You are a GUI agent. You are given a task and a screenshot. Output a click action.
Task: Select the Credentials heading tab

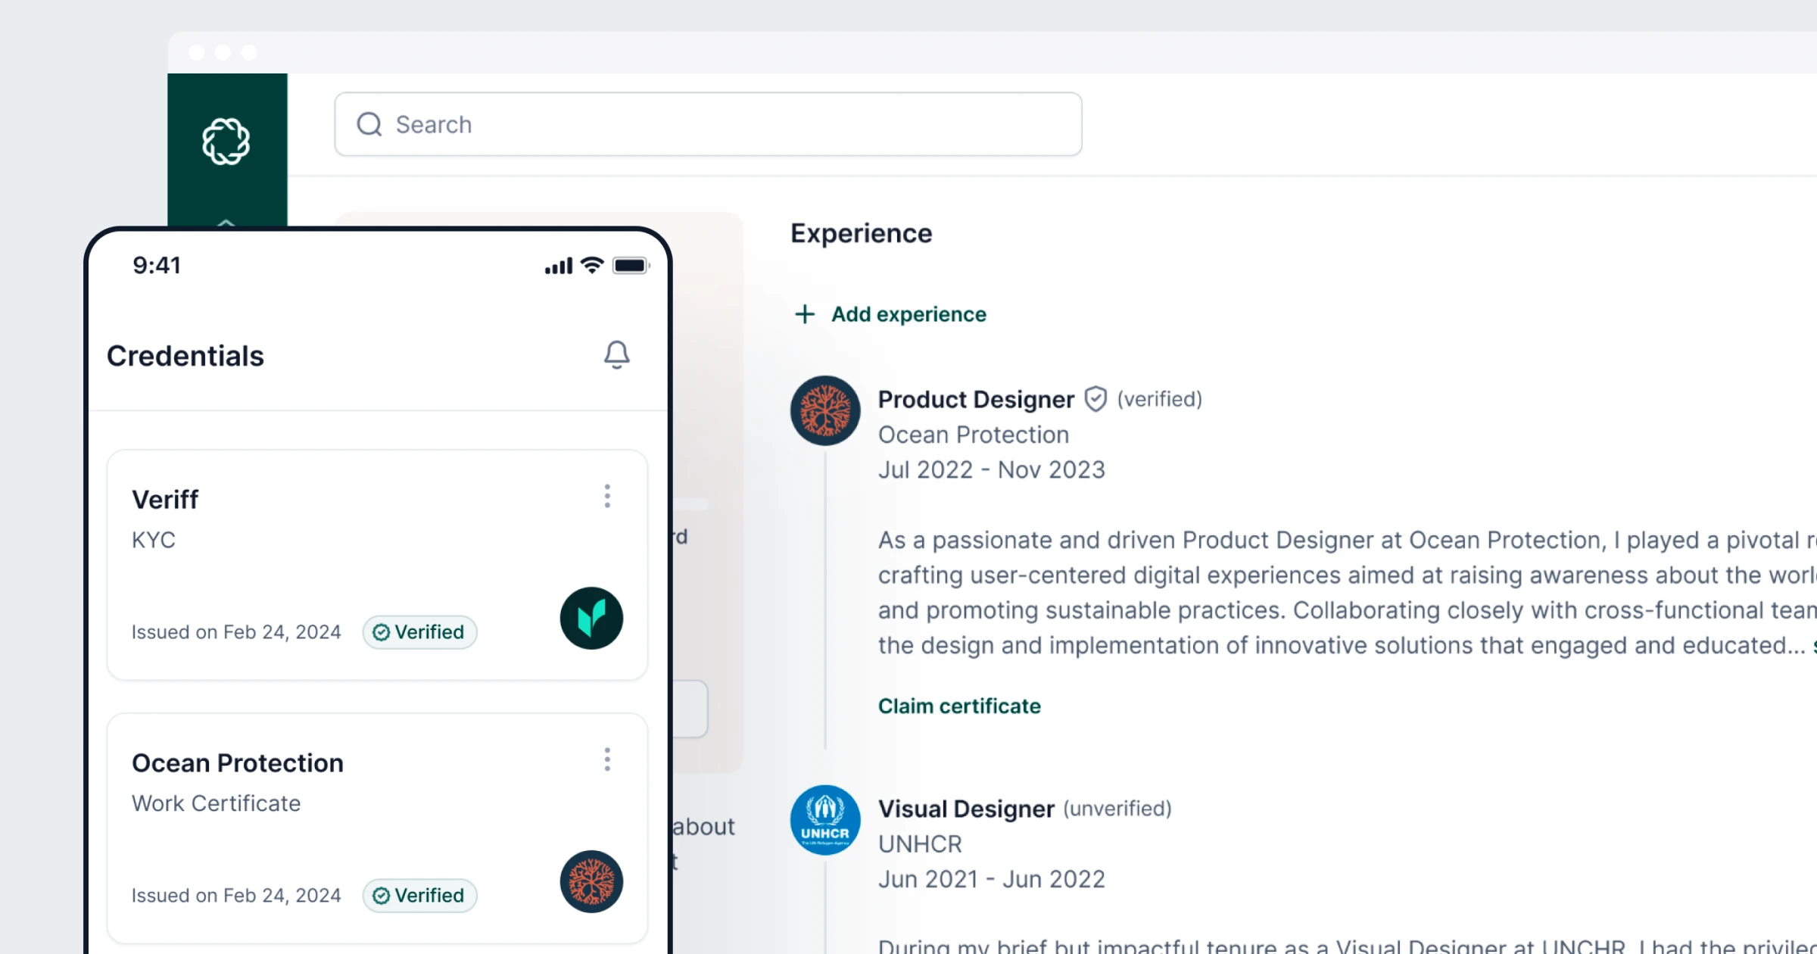coord(185,356)
